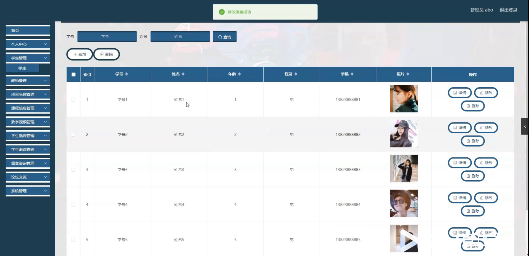Edit row 2 with the 修改 button
Image resolution: width=529 pixels, height=256 pixels.
486,128
